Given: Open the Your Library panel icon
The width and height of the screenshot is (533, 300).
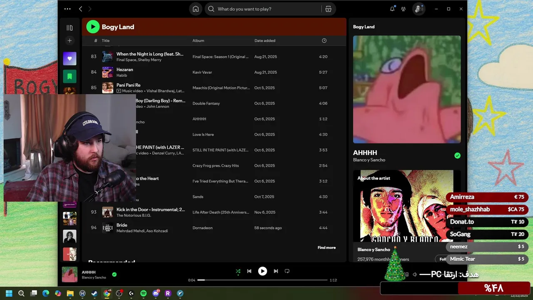Looking at the screenshot, I should [x=70, y=28].
